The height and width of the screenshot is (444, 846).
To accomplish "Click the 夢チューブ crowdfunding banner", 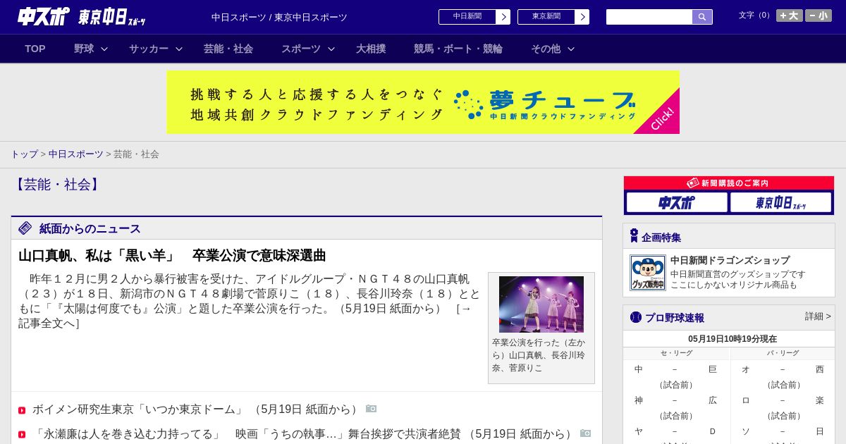I will click(x=423, y=102).
